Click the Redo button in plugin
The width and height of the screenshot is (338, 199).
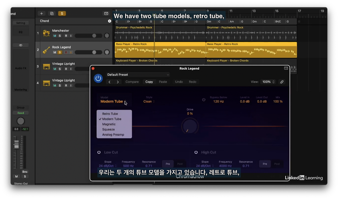point(193,82)
